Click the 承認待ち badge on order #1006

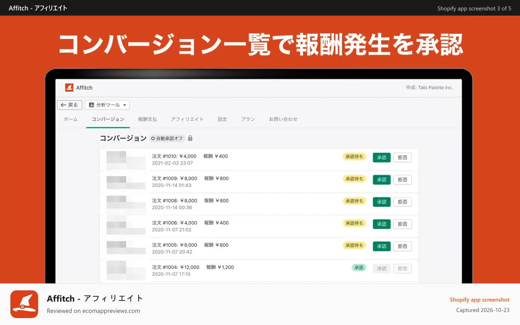pos(354,223)
